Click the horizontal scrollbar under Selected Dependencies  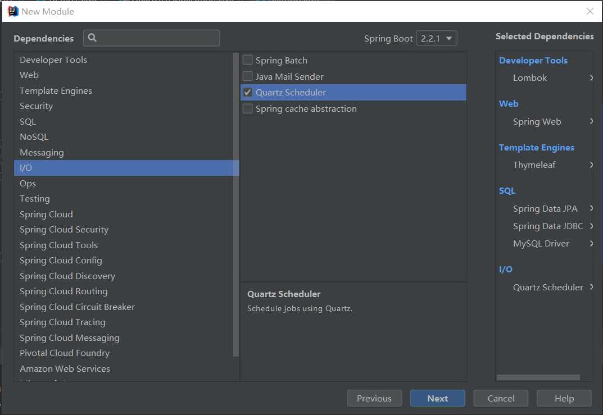pos(538,377)
